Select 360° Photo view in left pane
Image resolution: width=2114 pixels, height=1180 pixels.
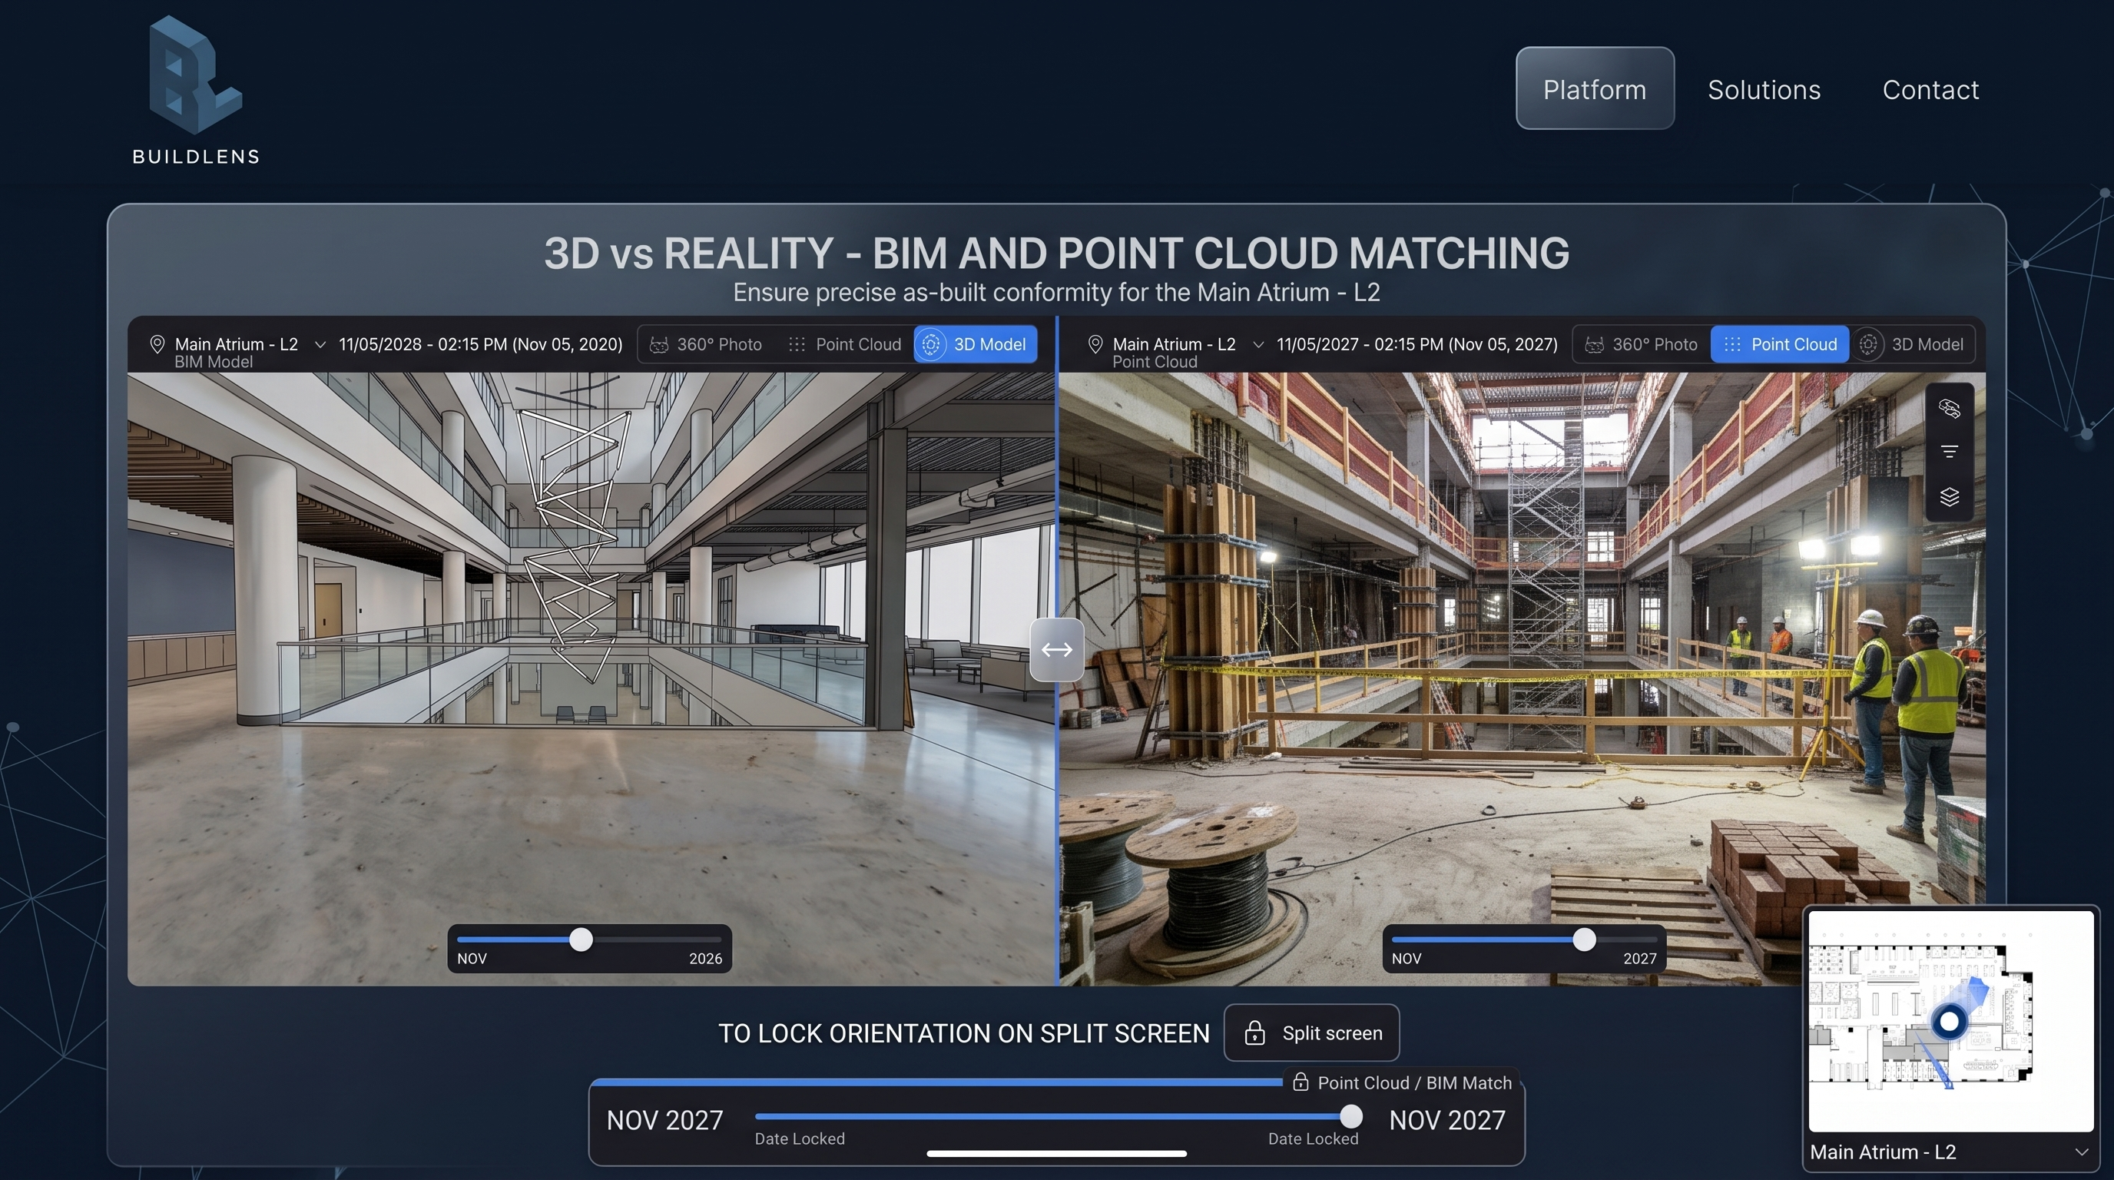point(706,345)
